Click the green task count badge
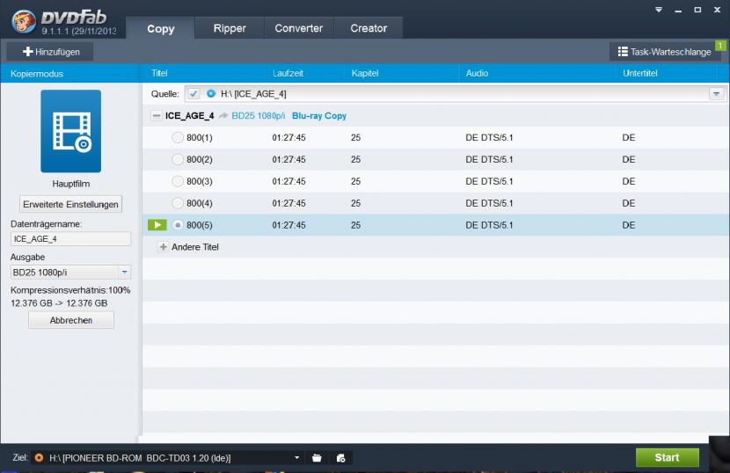The image size is (730, 473). click(x=719, y=46)
